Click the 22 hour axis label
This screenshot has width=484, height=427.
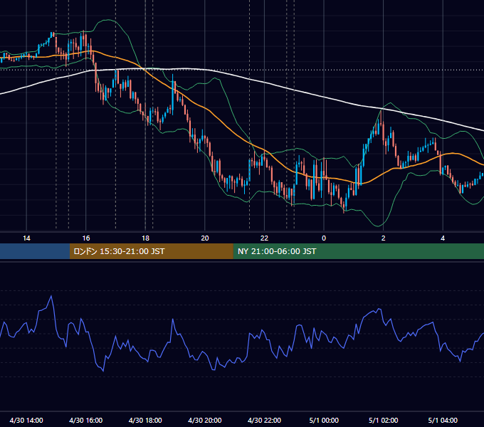point(264,238)
